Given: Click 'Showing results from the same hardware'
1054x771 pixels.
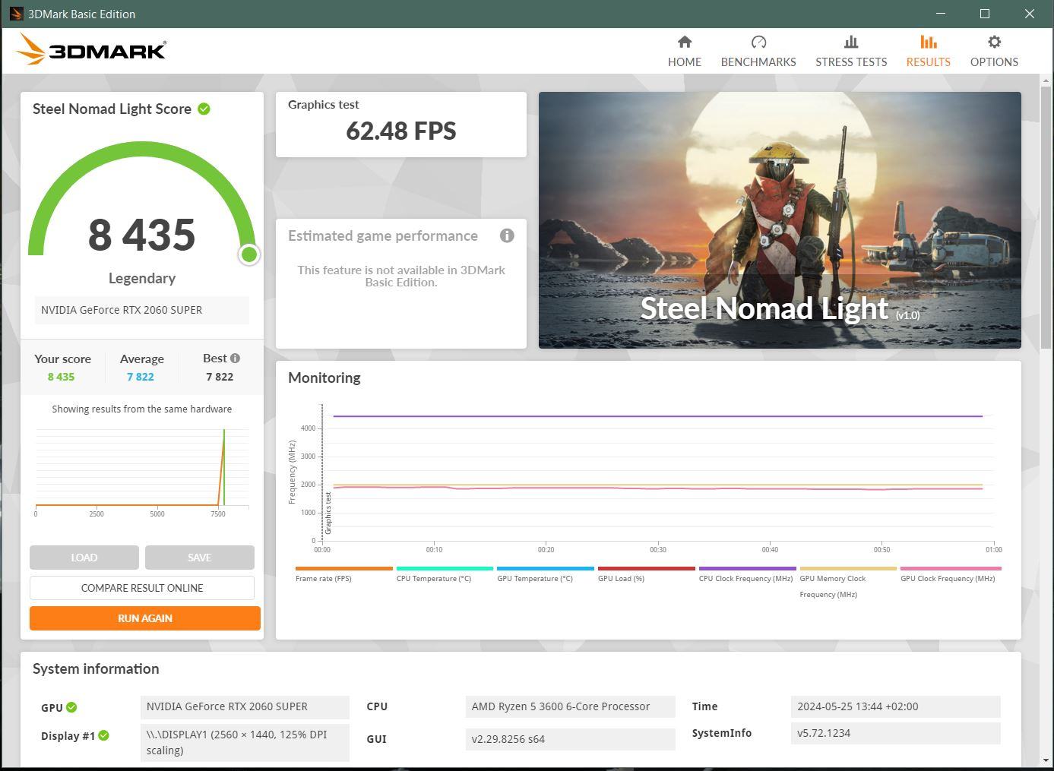Looking at the screenshot, I should 142,409.
